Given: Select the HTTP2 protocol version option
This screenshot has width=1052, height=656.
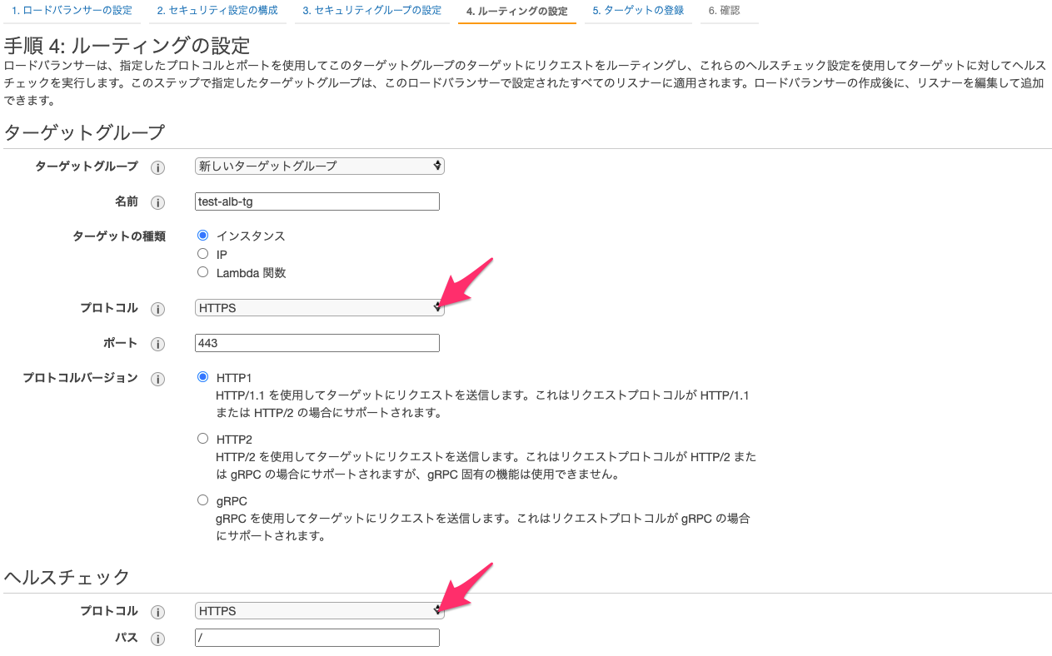Looking at the screenshot, I should point(202,437).
